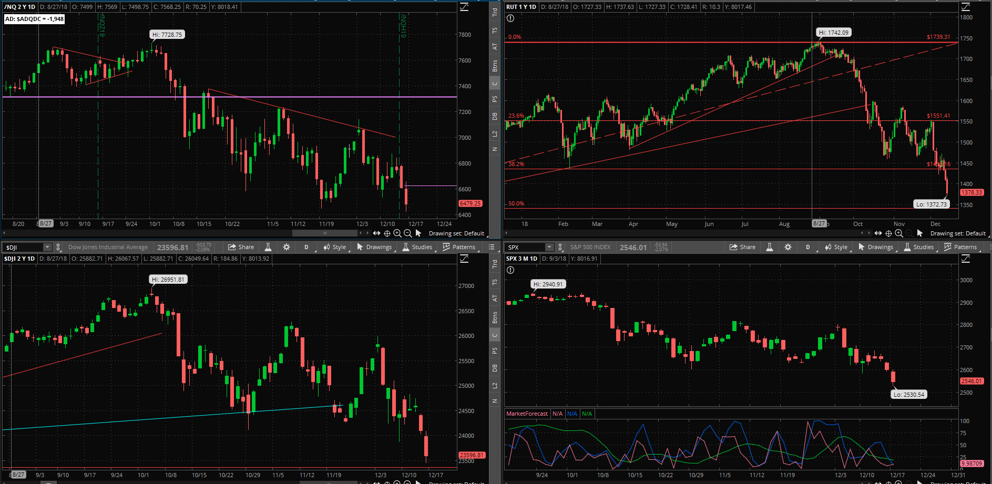Select pointer cursor tool on RUT chart
This screenshot has height=484, width=992.
(x=920, y=233)
